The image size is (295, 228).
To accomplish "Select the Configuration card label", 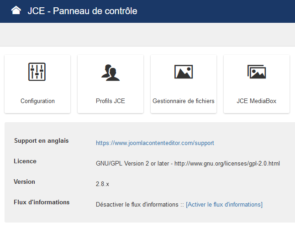I will click(37, 101).
